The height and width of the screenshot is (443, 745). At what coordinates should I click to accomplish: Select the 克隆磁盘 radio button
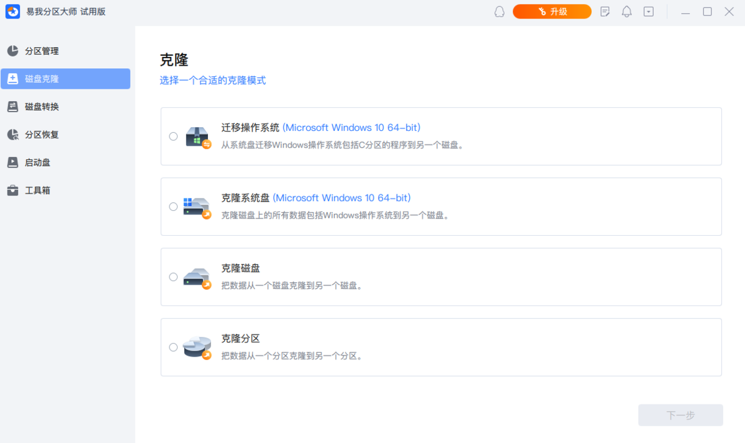coord(173,277)
